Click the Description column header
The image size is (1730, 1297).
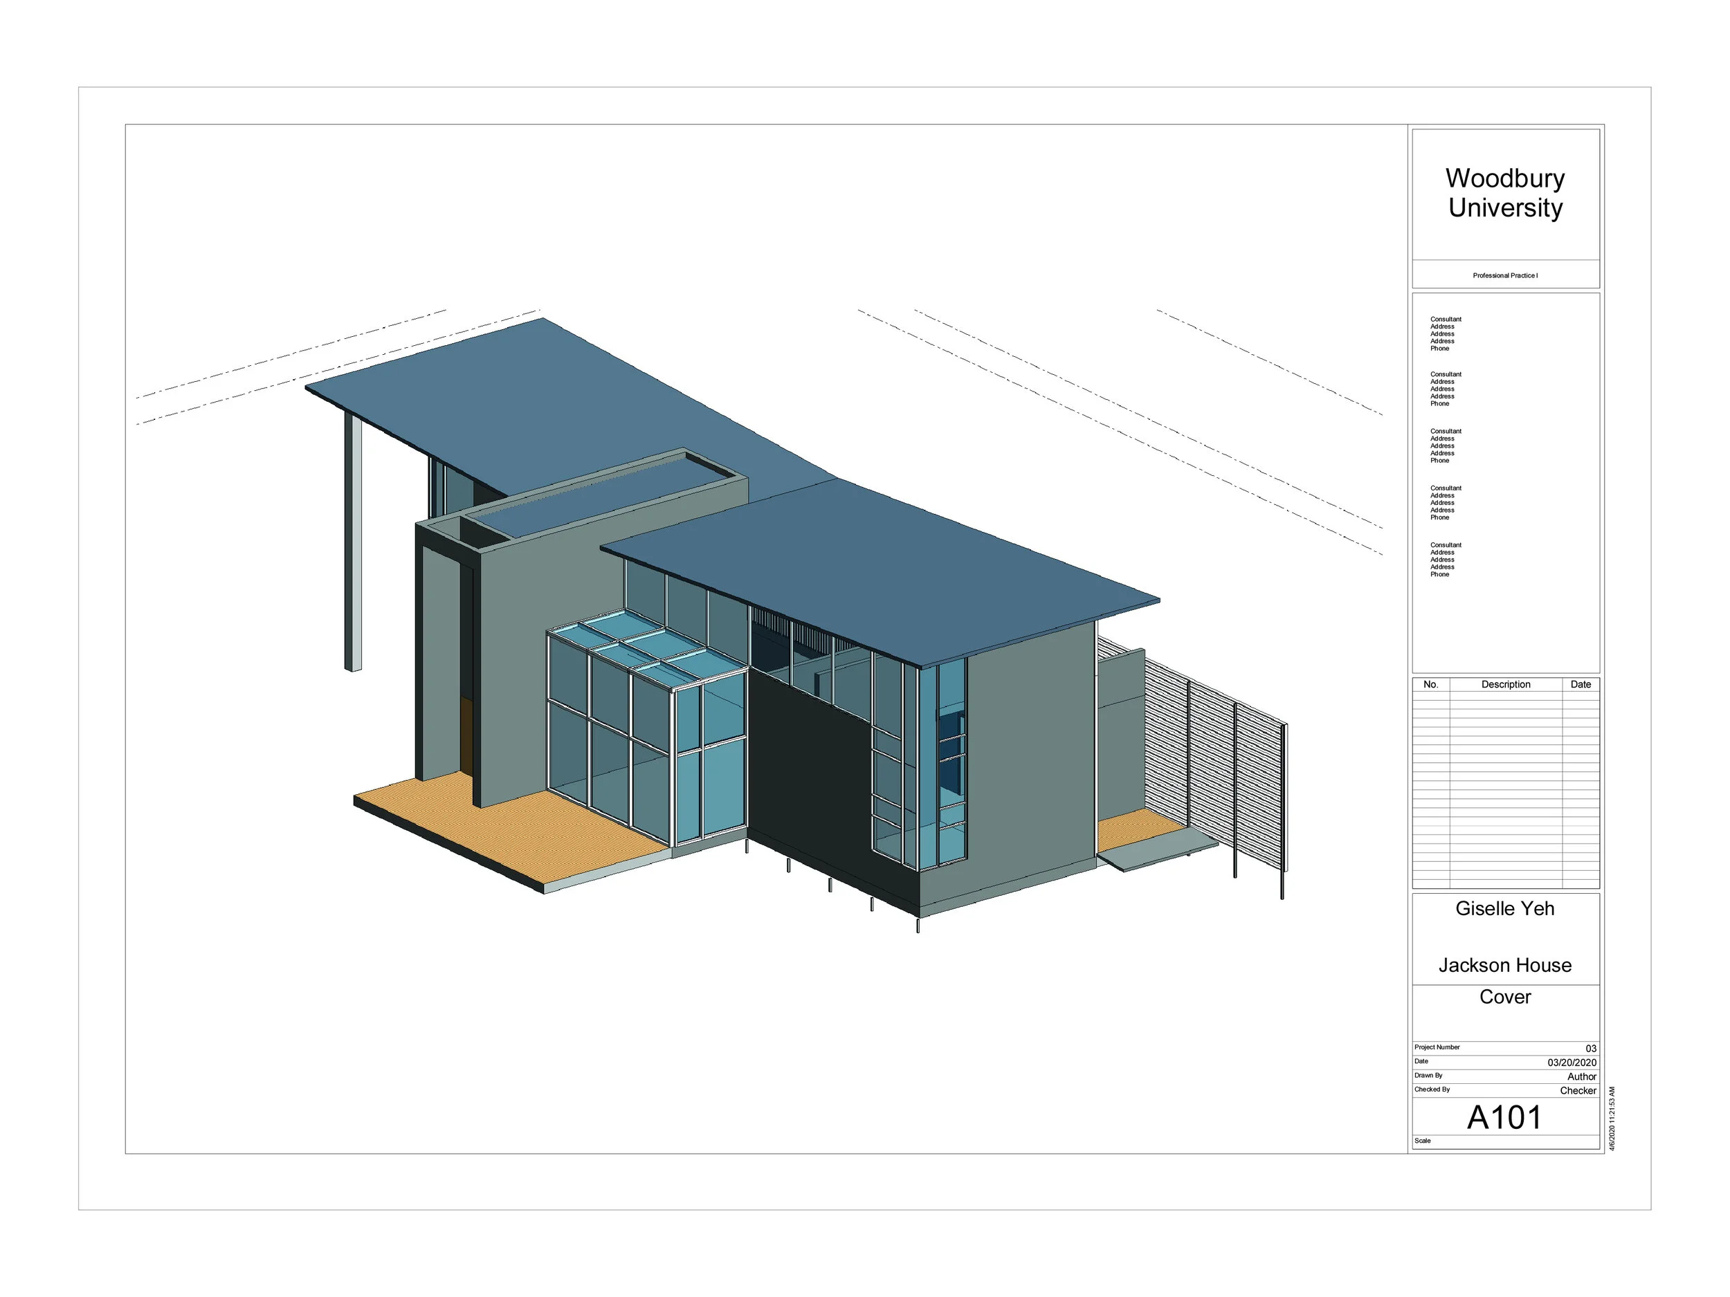(x=1505, y=684)
